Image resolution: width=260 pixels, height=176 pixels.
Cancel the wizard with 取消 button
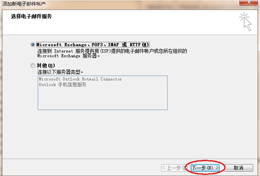coord(239,168)
